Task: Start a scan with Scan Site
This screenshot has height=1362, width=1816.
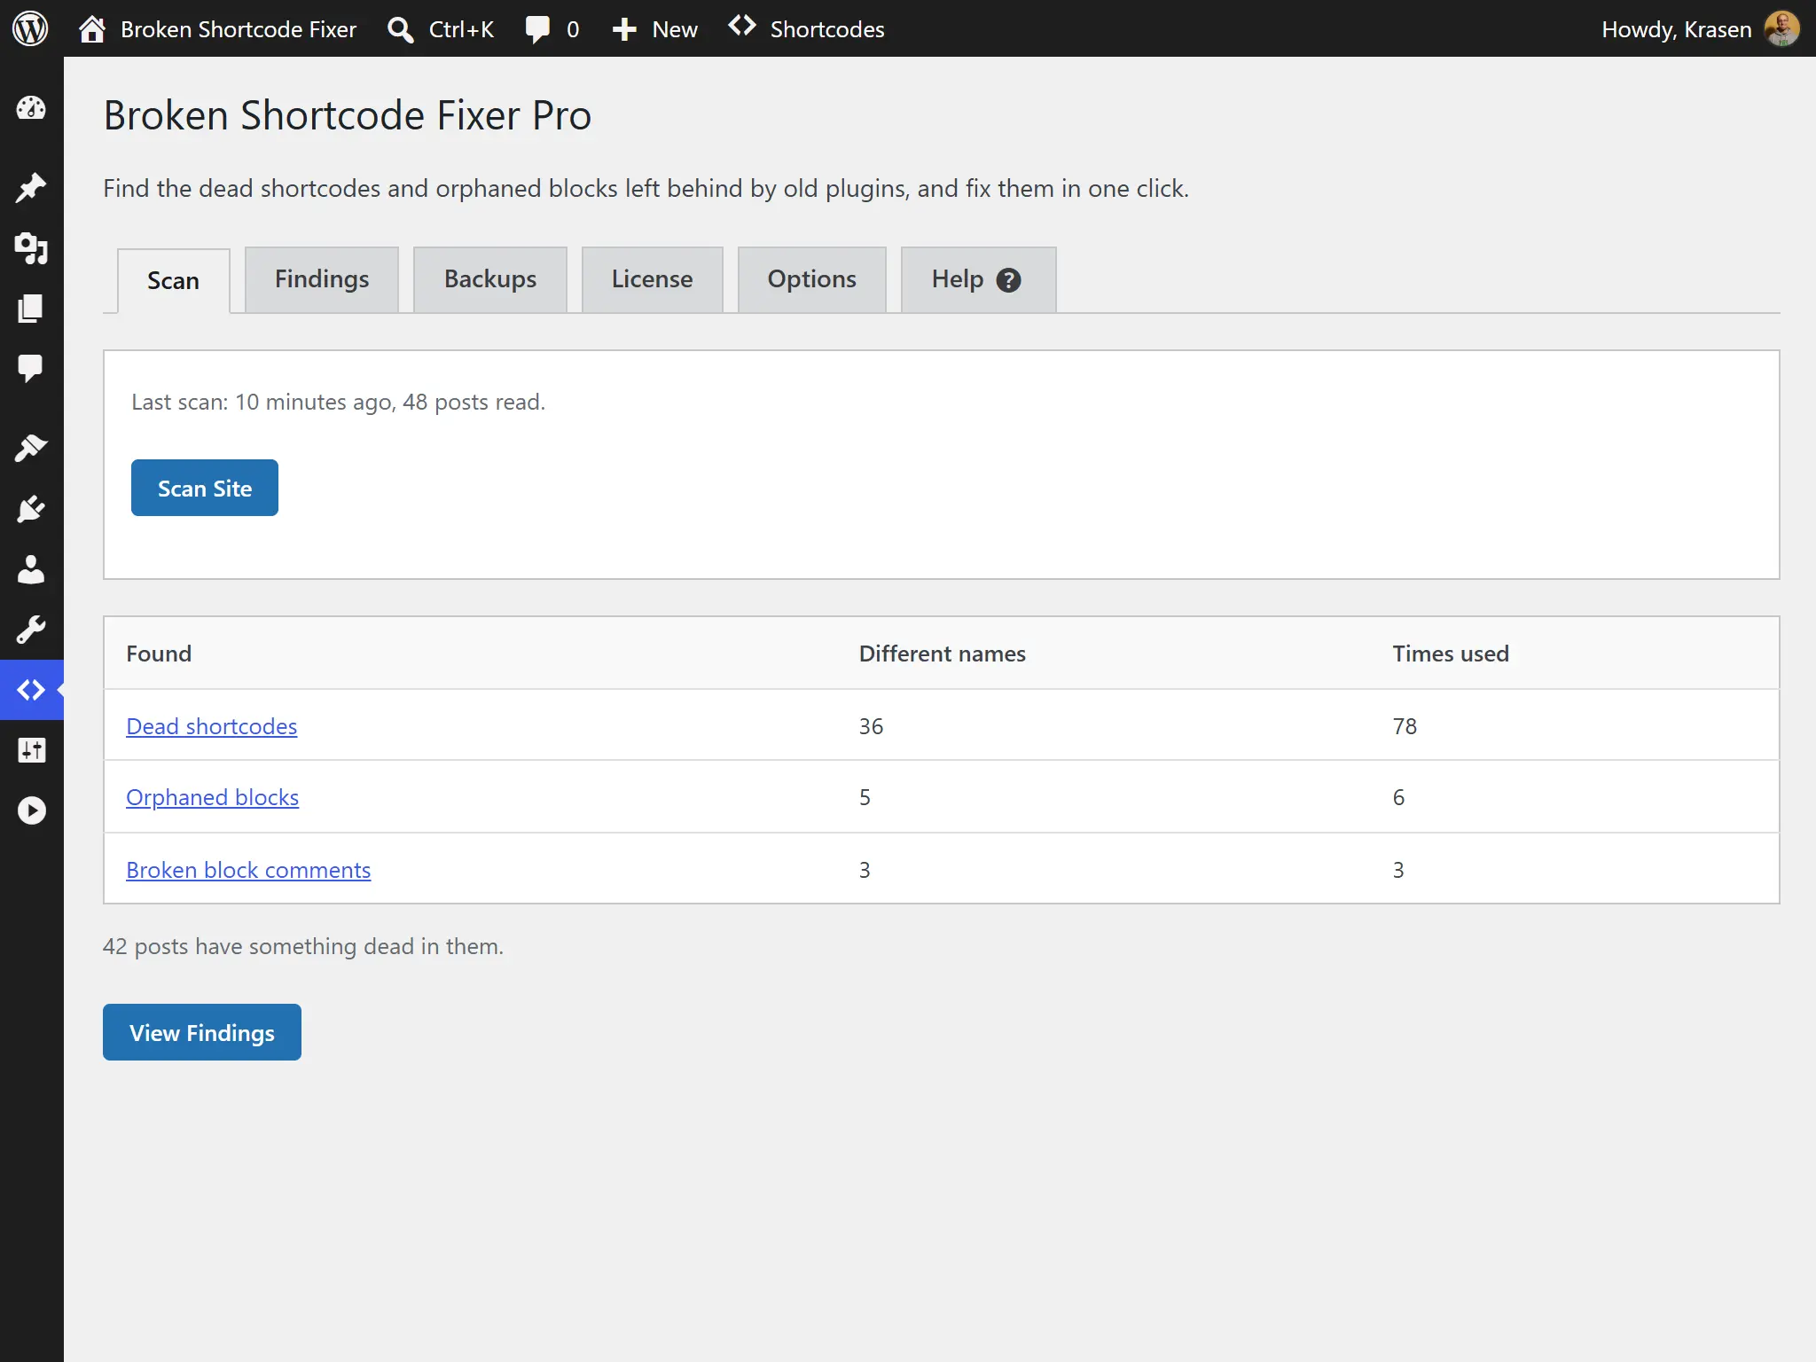Action: click(205, 488)
